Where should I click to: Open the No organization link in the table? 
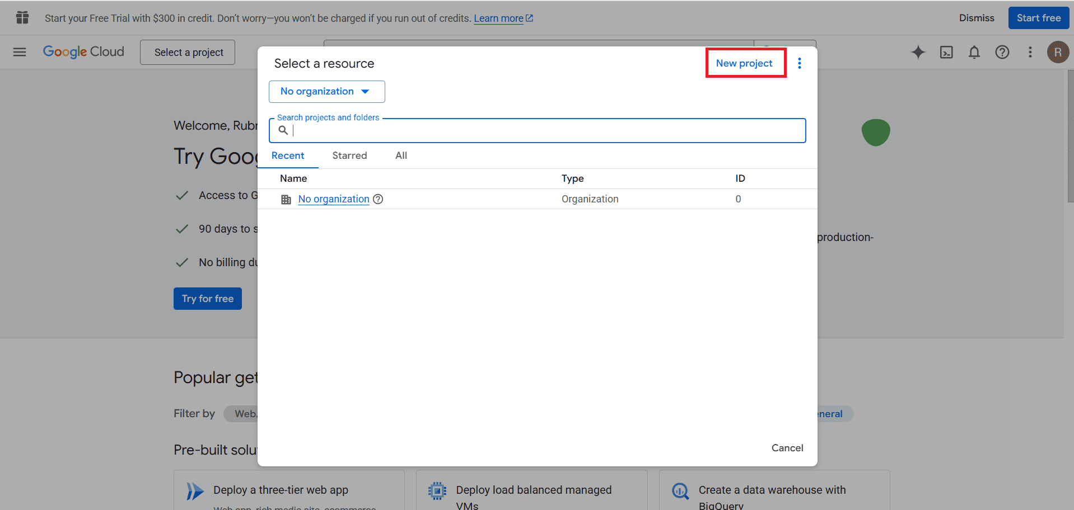334,199
